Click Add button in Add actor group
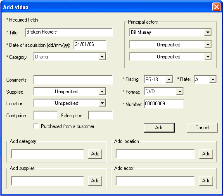 click(x=206, y=181)
